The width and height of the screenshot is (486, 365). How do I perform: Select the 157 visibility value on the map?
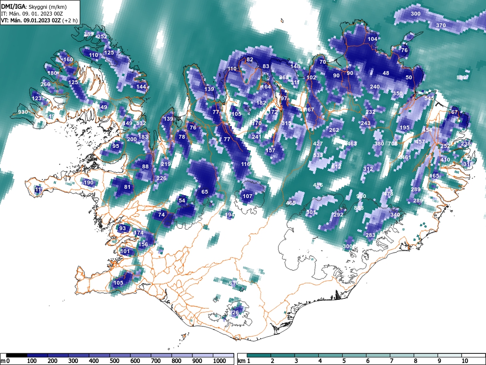[x=270, y=150]
